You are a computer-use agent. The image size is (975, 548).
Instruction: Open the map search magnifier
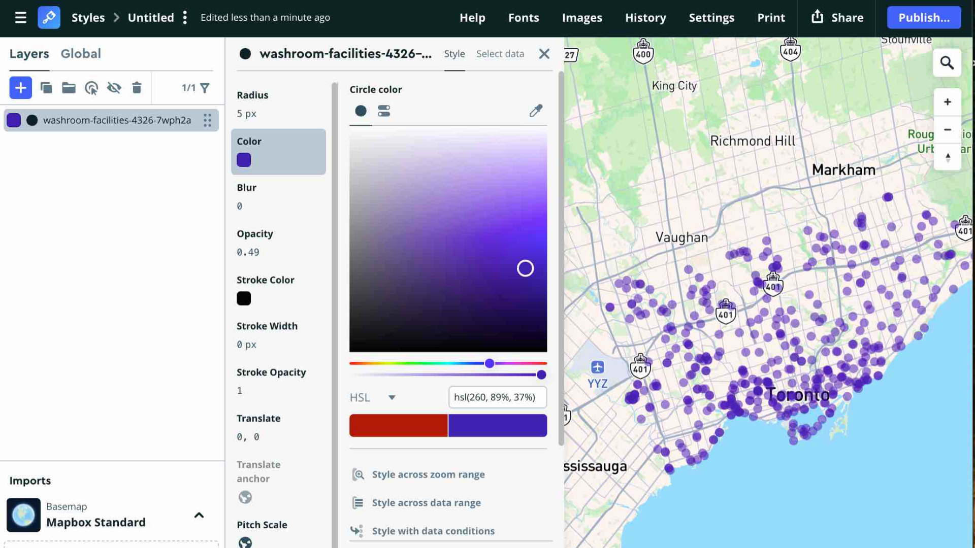[x=947, y=62]
